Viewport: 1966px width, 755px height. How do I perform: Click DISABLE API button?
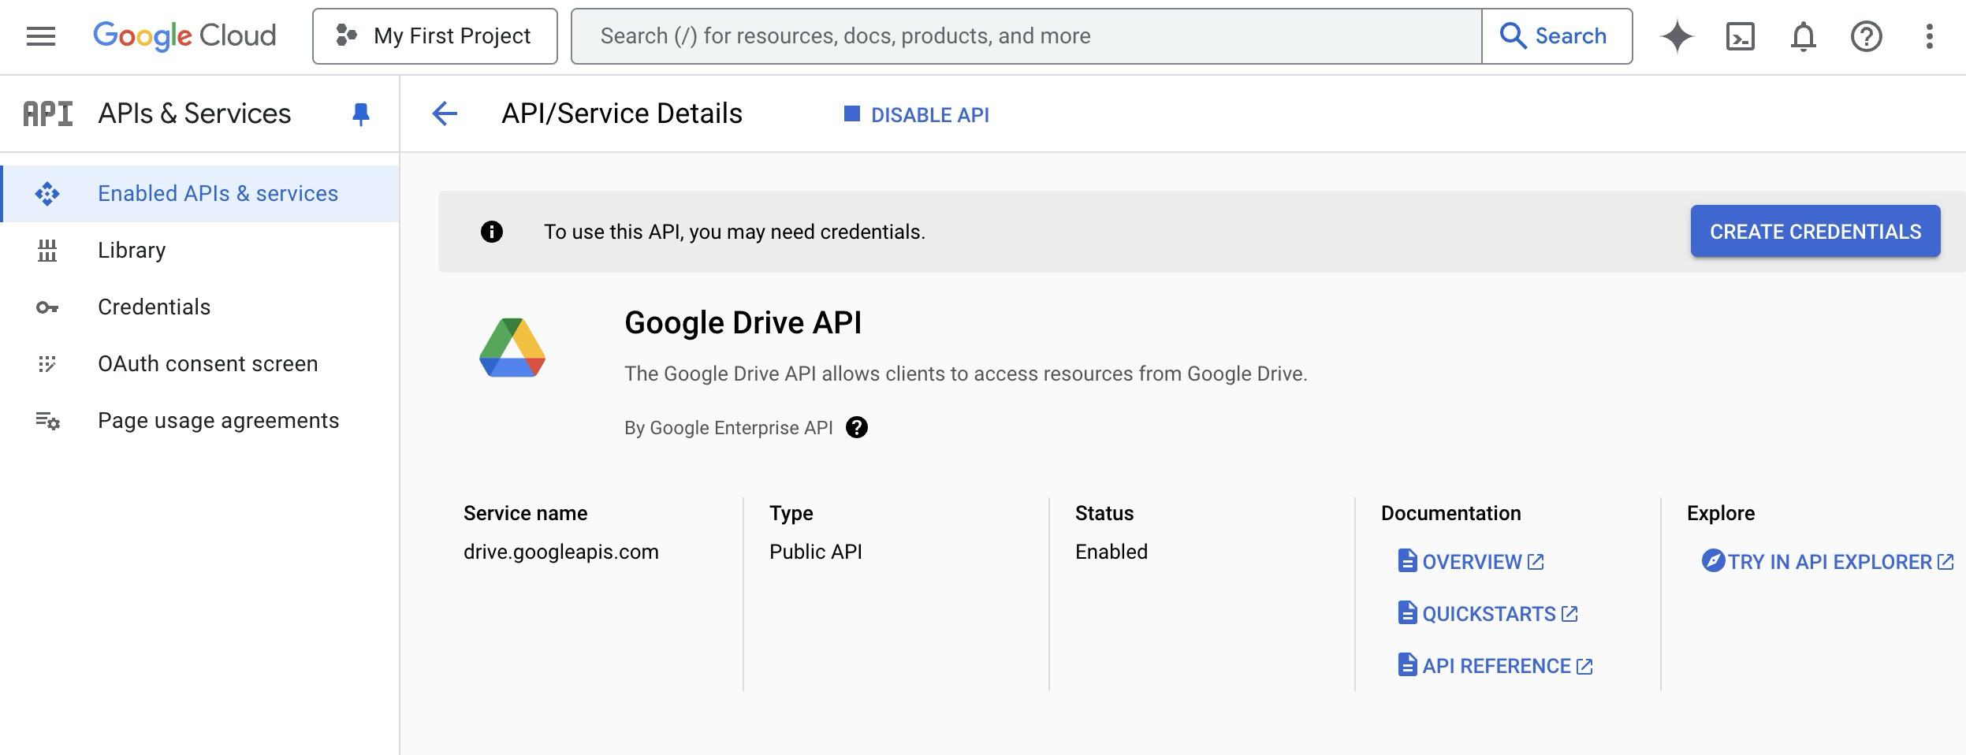(917, 115)
